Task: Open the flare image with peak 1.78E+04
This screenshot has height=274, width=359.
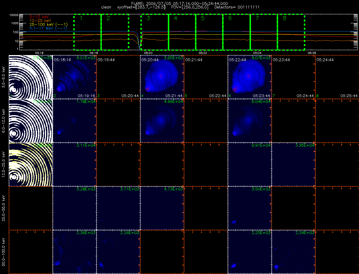Action: click(x=74, y=121)
